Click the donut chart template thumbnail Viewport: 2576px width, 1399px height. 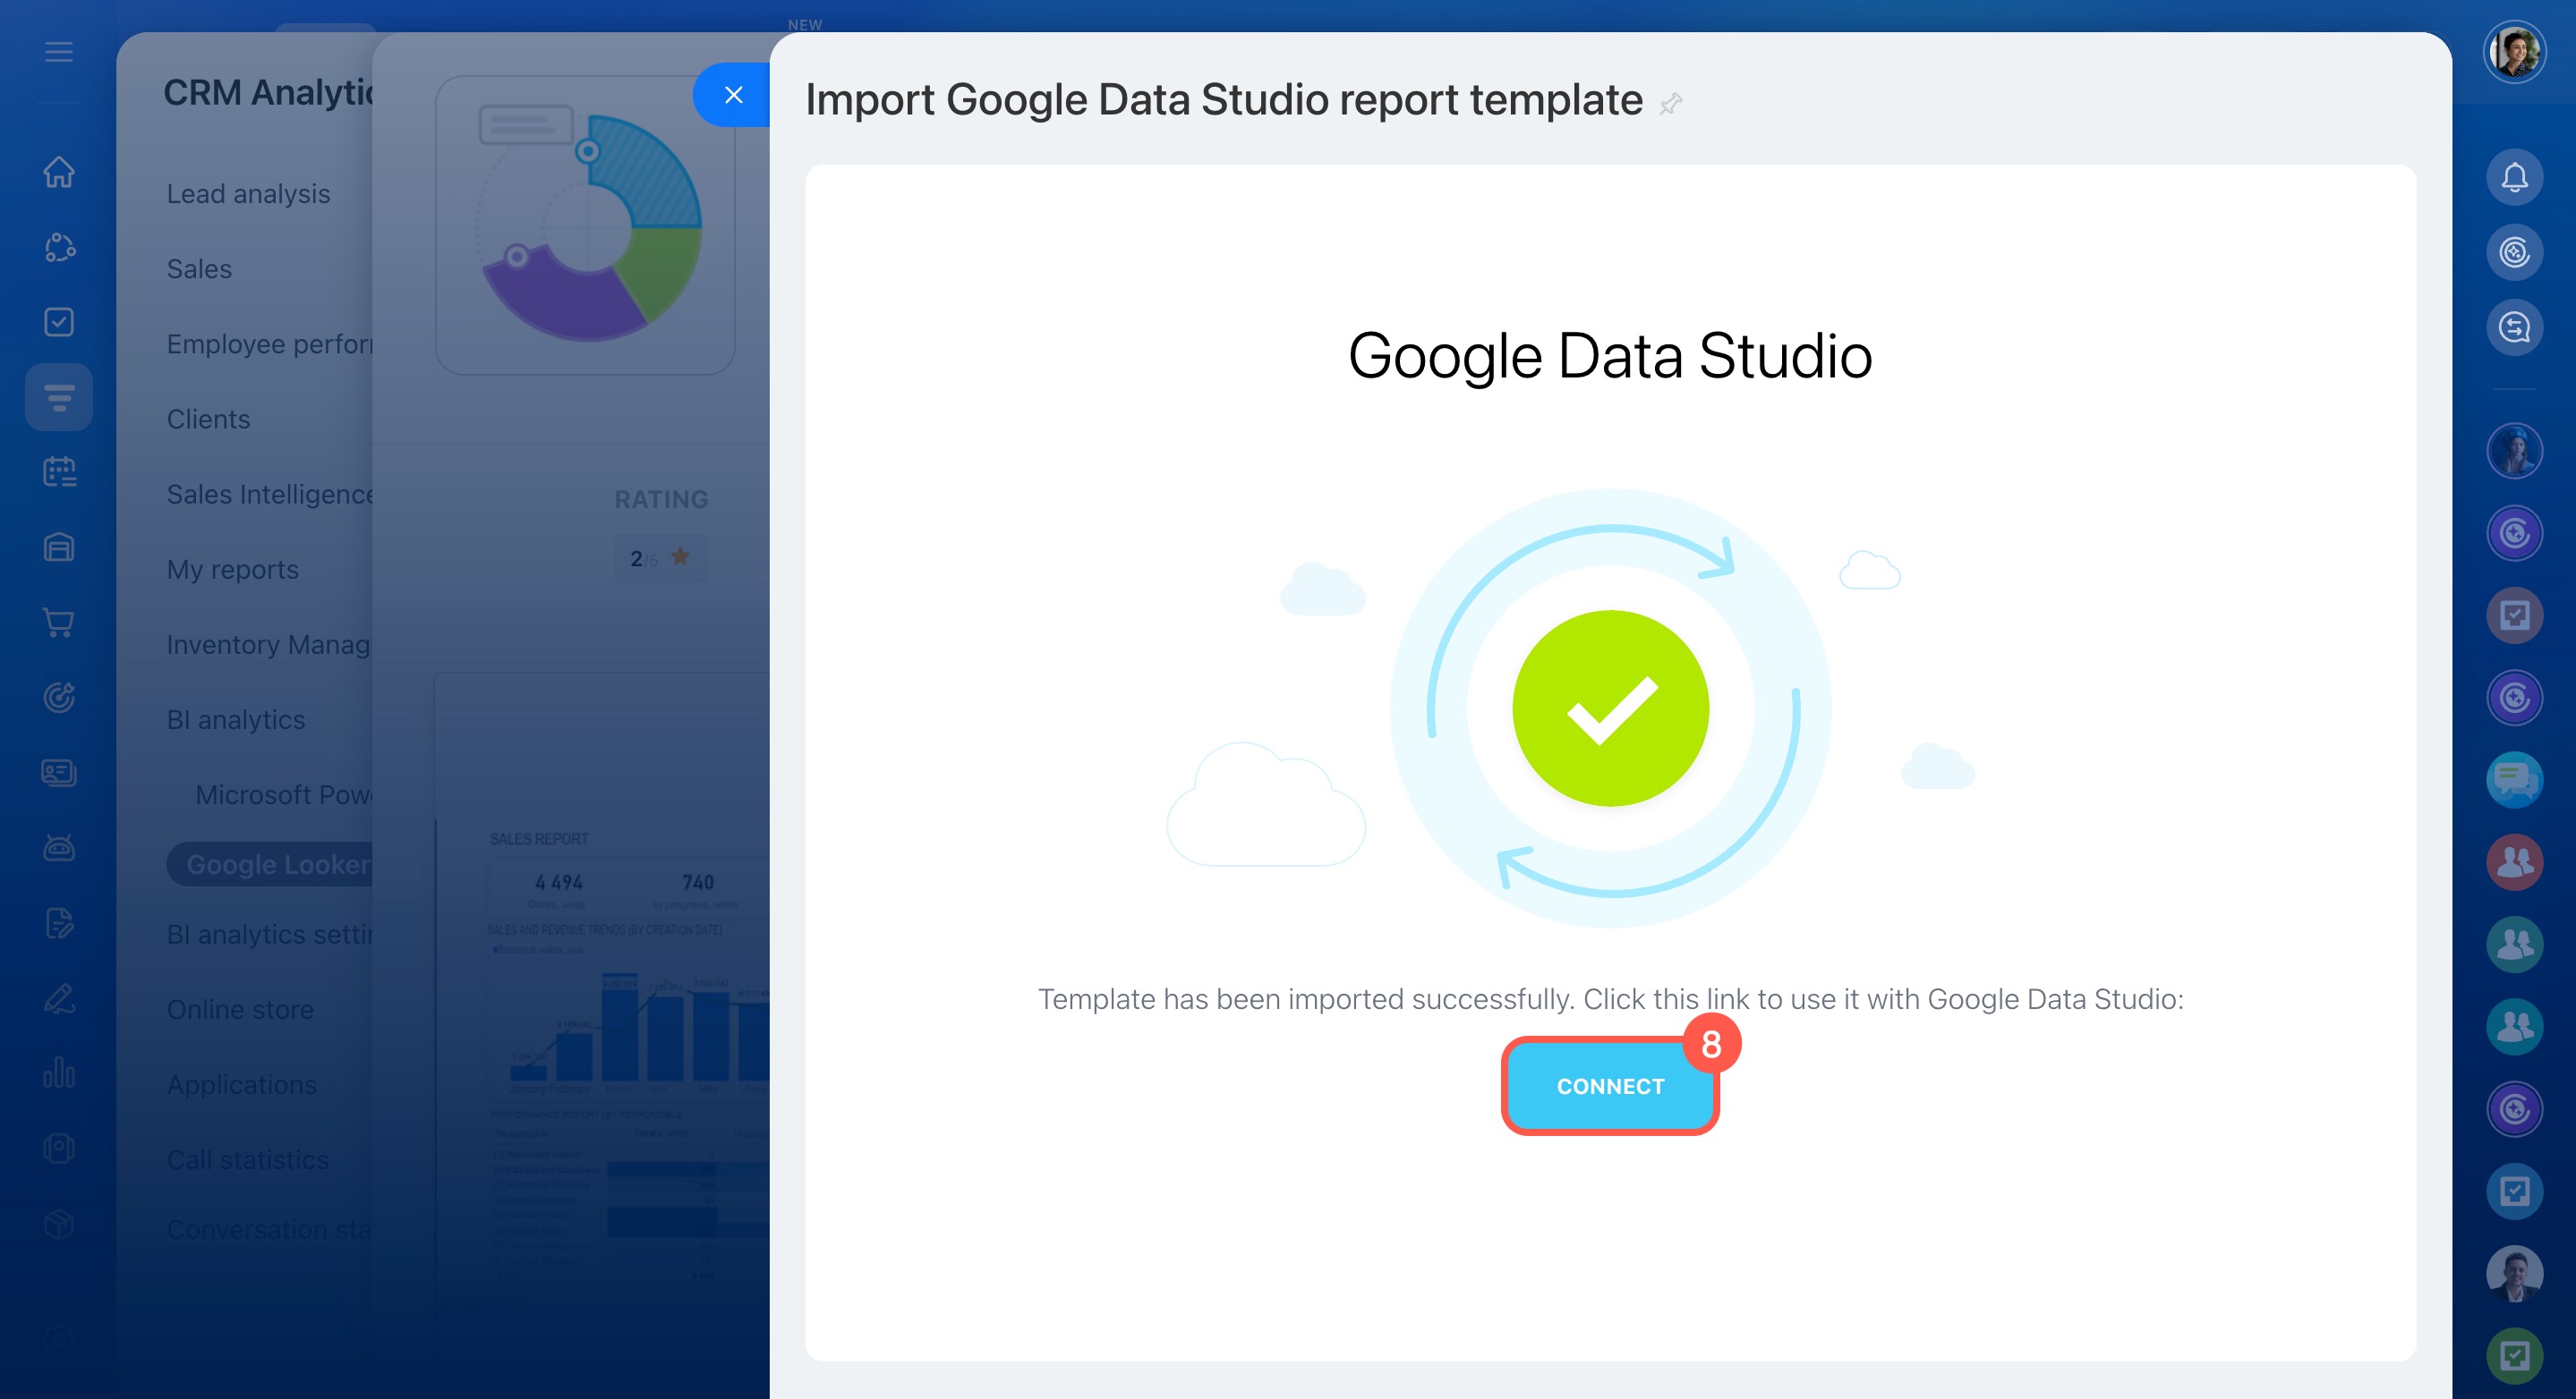(585, 225)
